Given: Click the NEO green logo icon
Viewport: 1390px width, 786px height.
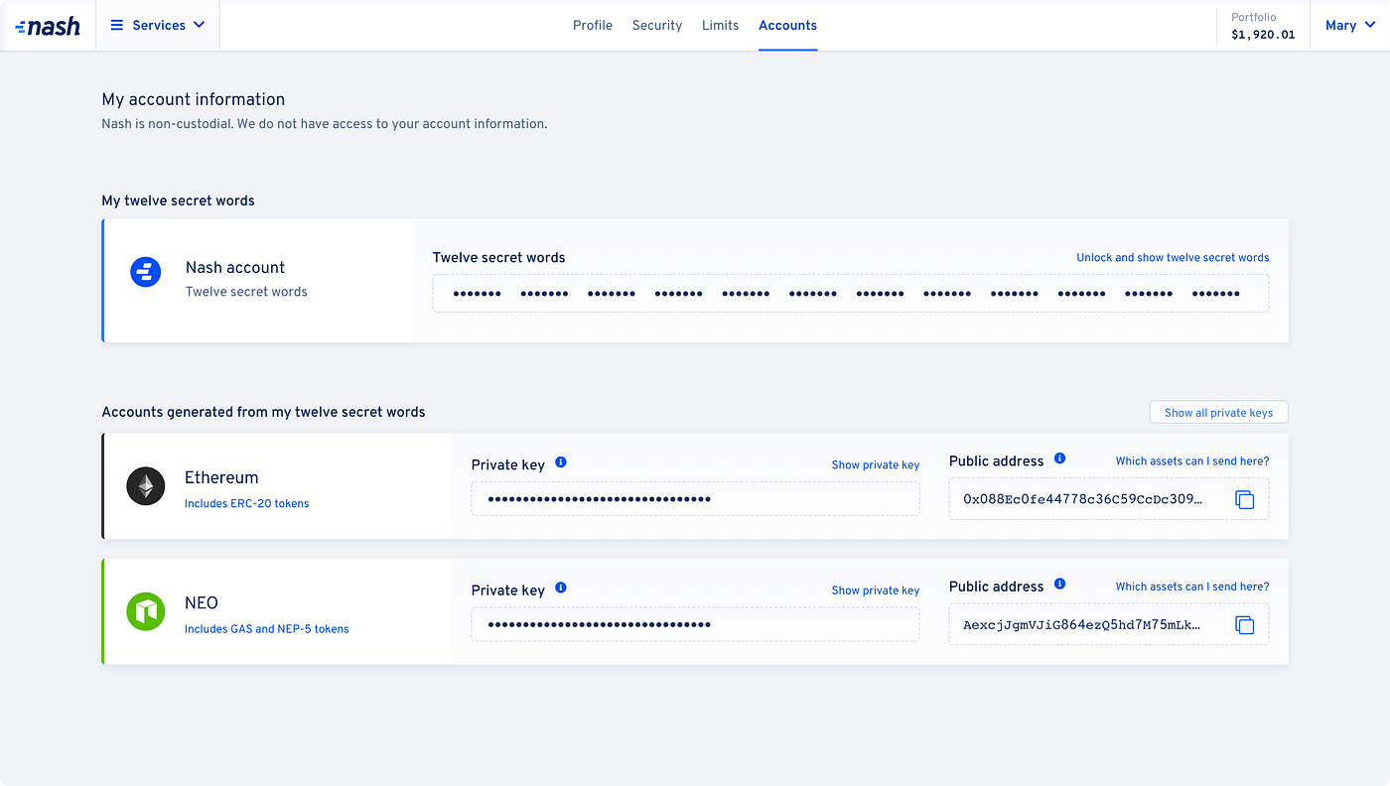Looking at the screenshot, I should (x=146, y=611).
